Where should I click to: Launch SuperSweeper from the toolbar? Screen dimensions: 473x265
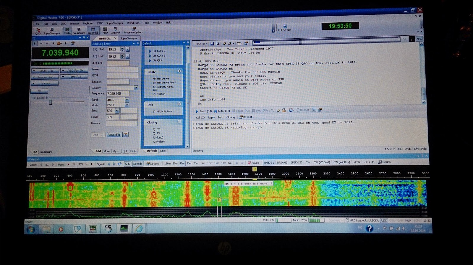(52, 31)
